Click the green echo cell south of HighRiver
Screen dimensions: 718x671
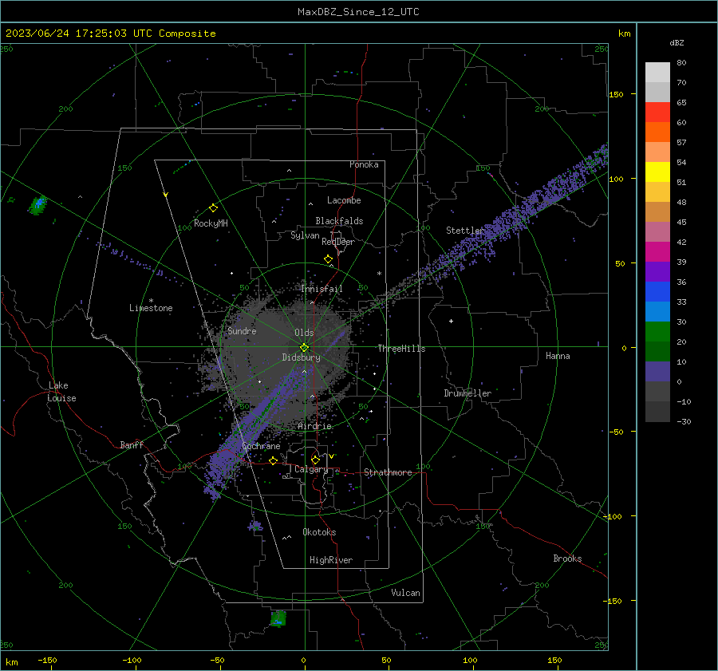tap(278, 618)
